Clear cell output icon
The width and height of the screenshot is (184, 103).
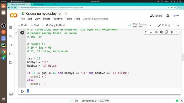coord(22,91)
